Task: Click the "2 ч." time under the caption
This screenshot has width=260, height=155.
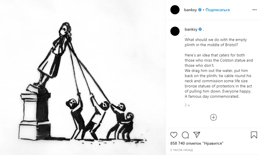Action: point(188,105)
